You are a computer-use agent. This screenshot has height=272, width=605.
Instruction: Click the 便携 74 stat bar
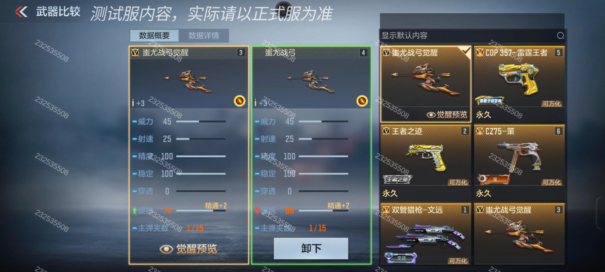(x=201, y=211)
